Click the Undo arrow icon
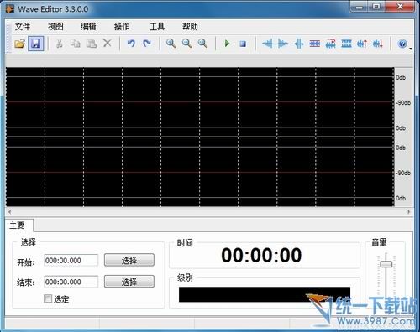 point(131,44)
